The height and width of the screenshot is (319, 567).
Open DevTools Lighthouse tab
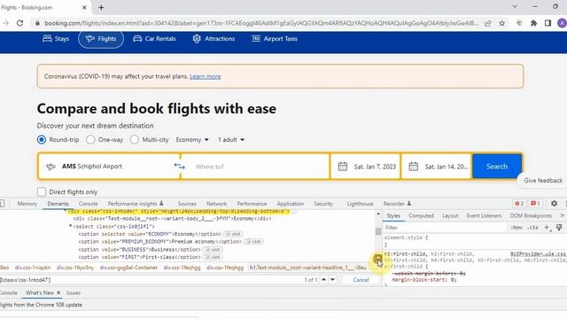click(x=360, y=204)
